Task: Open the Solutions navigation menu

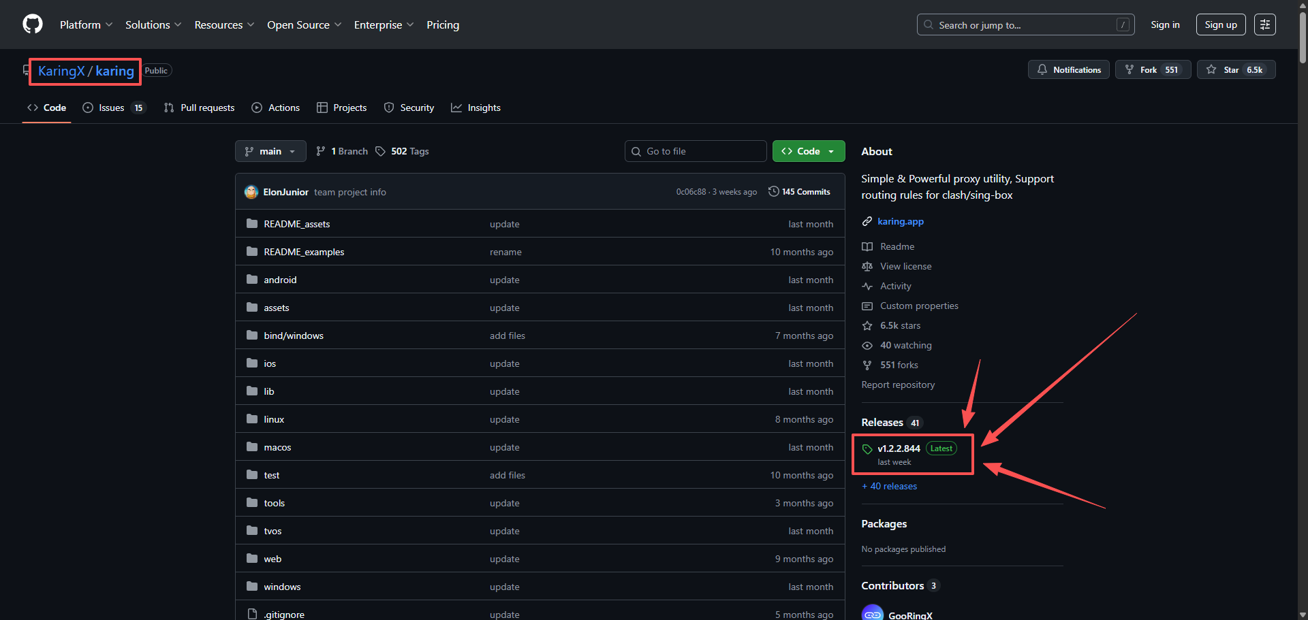Action: click(x=153, y=25)
